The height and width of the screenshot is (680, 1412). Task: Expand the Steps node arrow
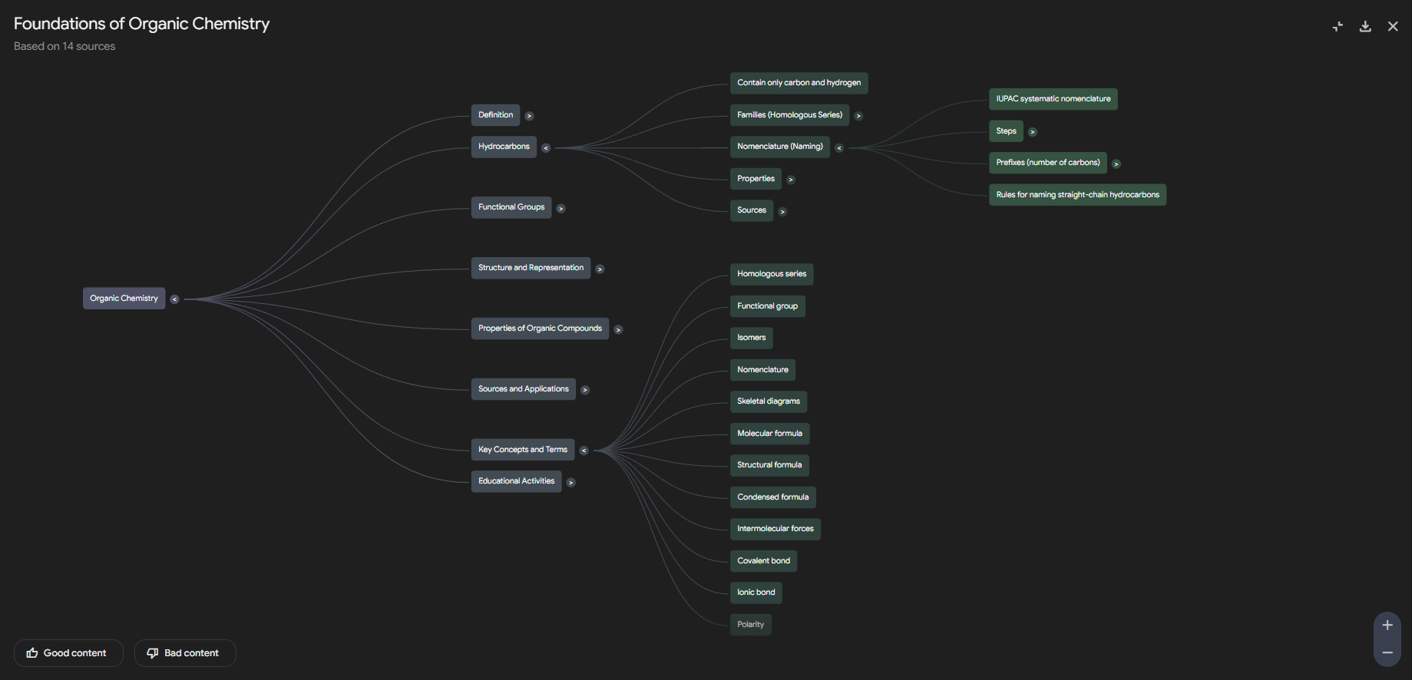[1033, 132]
